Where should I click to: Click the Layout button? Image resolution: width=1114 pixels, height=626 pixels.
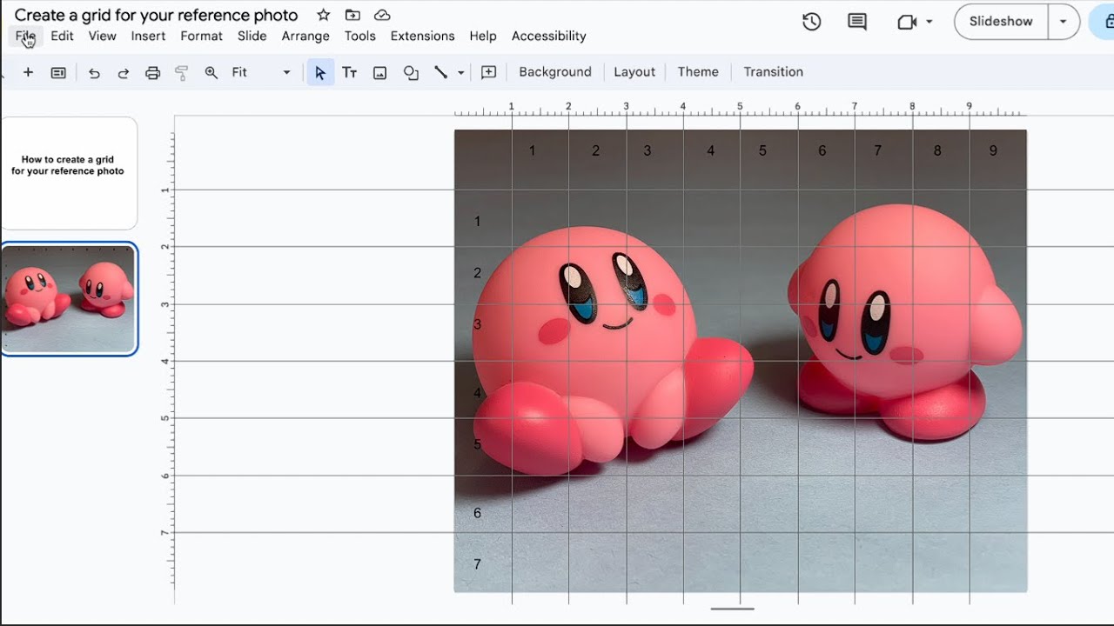(634, 72)
